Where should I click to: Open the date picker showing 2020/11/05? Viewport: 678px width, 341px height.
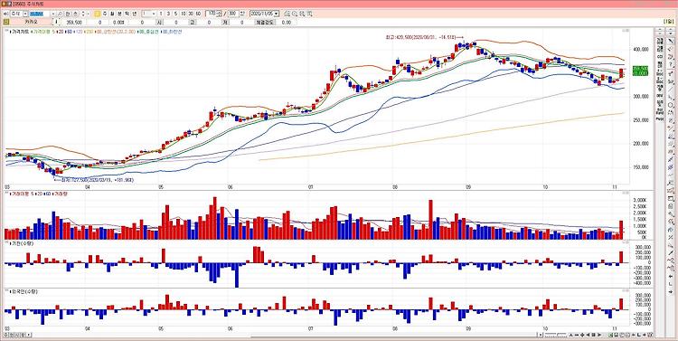(264, 14)
